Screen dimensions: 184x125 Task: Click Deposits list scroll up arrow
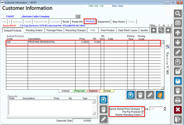tap(94, 102)
